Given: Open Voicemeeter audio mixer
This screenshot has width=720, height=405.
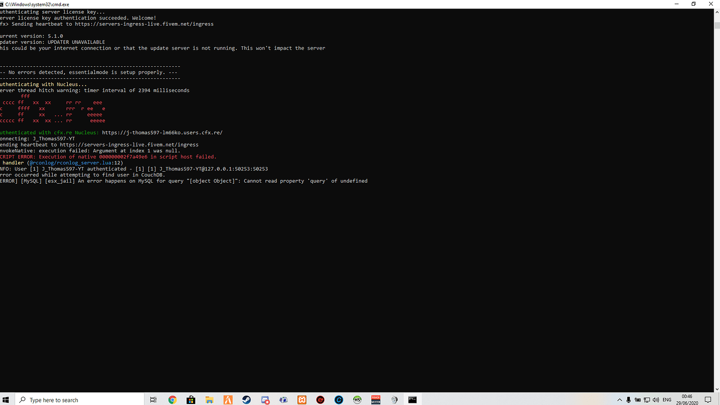Looking at the screenshot, I should tap(376, 399).
